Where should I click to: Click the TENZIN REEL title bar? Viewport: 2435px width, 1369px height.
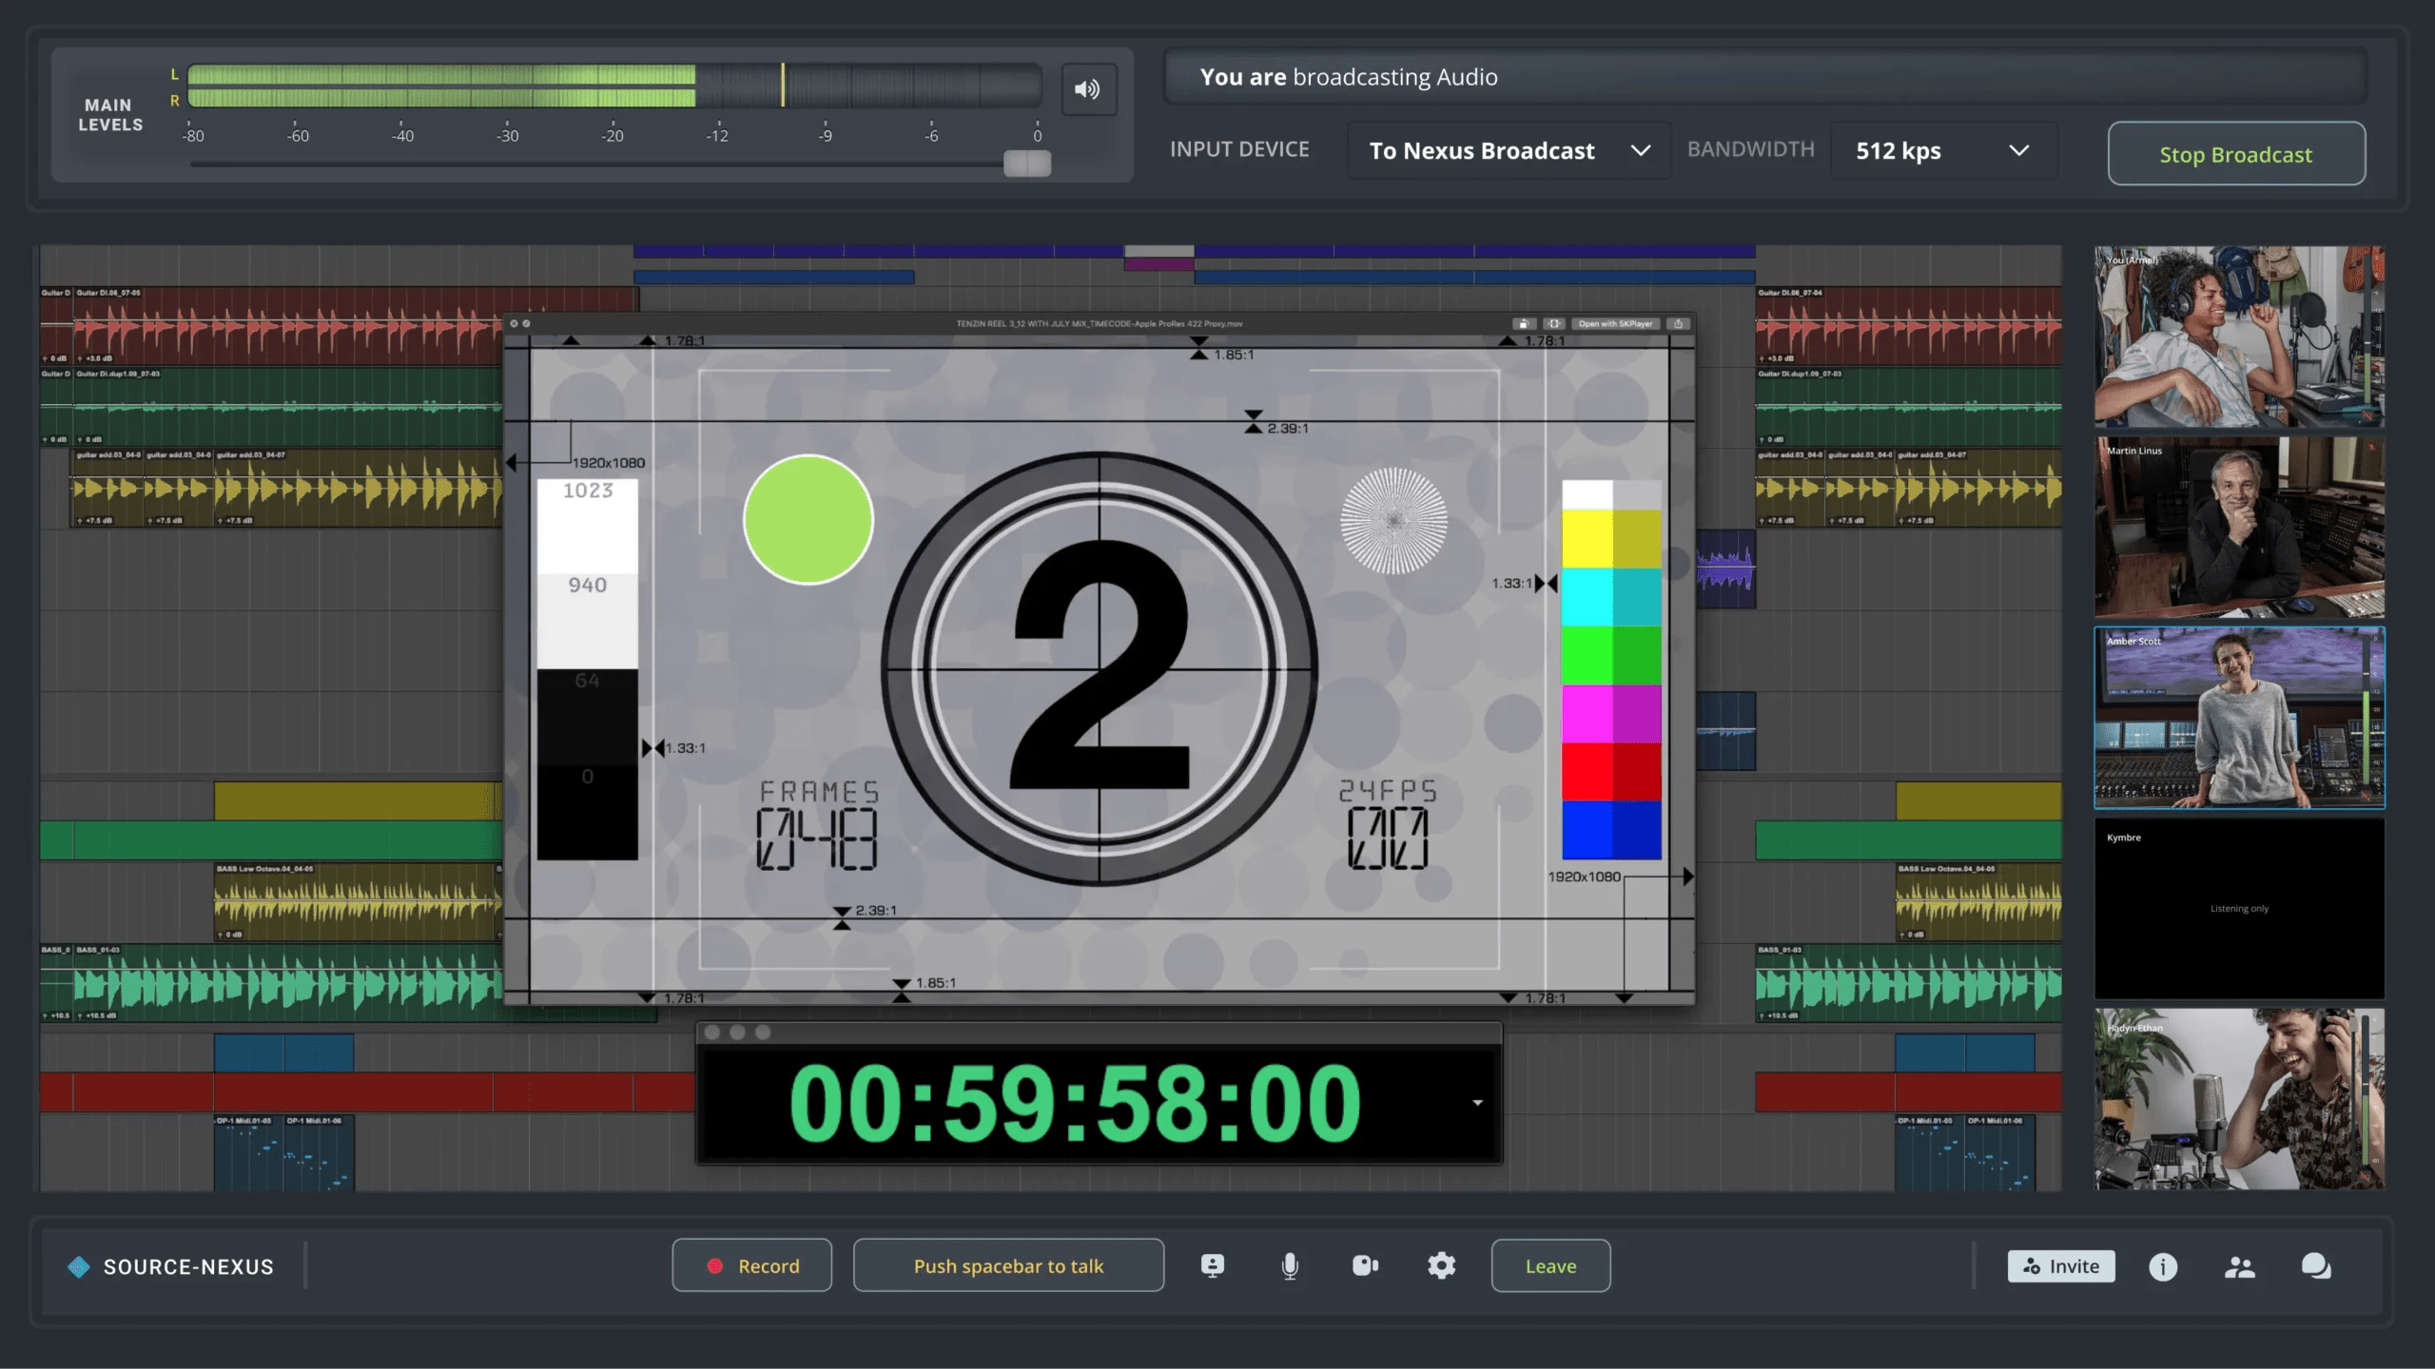coord(1099,324)
